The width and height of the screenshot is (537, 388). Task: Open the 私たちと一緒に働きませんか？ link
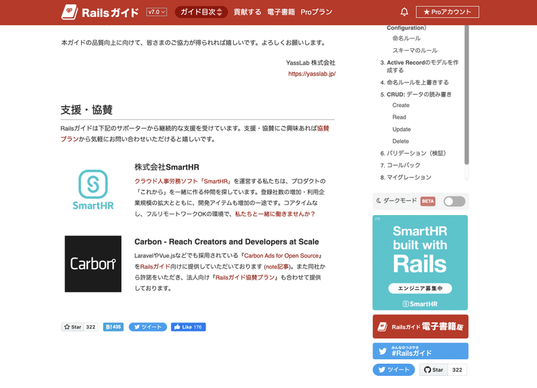275,214
